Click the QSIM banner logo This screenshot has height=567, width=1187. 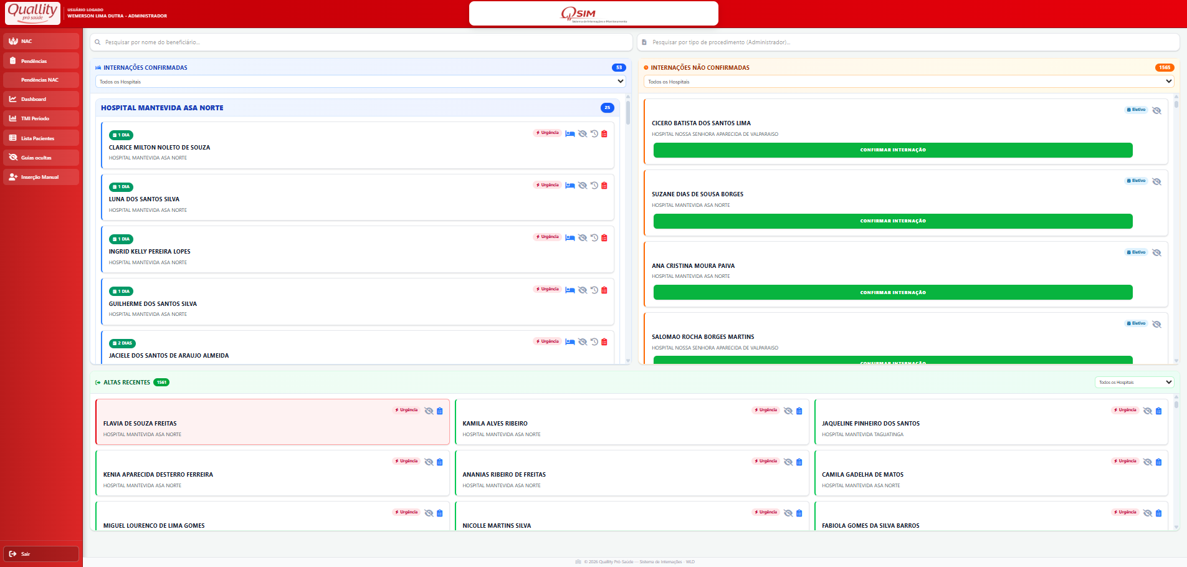[x=594, y=14]
